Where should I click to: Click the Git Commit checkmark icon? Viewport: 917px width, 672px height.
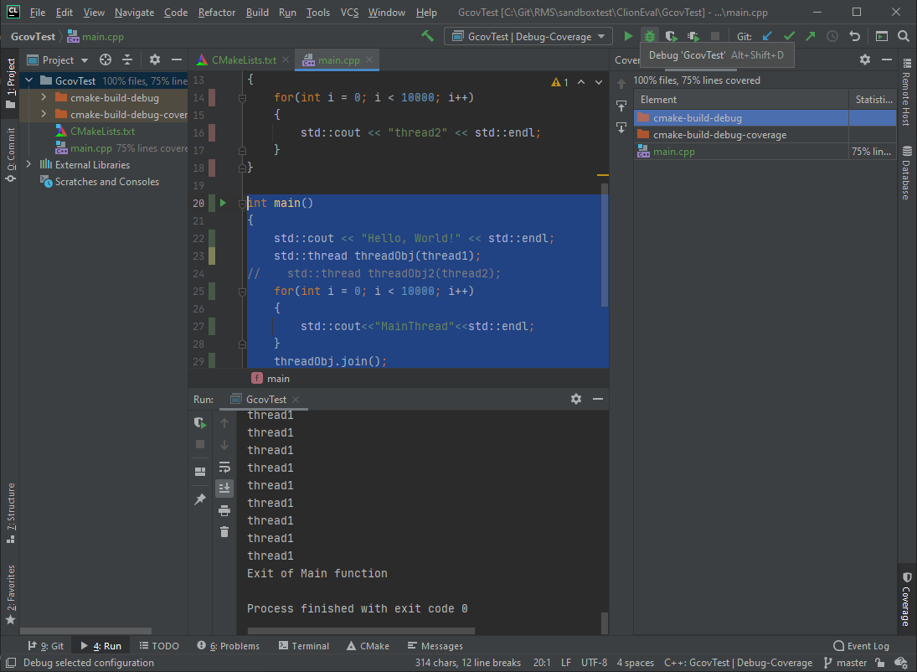[x=789, y=36]
